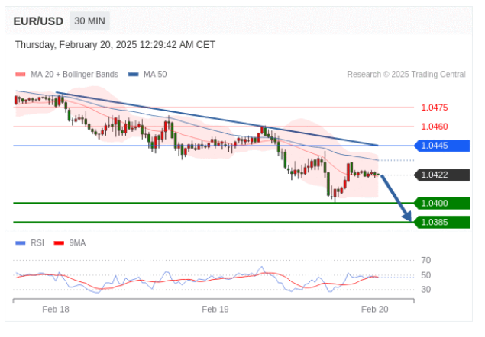
Task: Select the 1.0475 resistance level label
Action: [x=435, y=108]
